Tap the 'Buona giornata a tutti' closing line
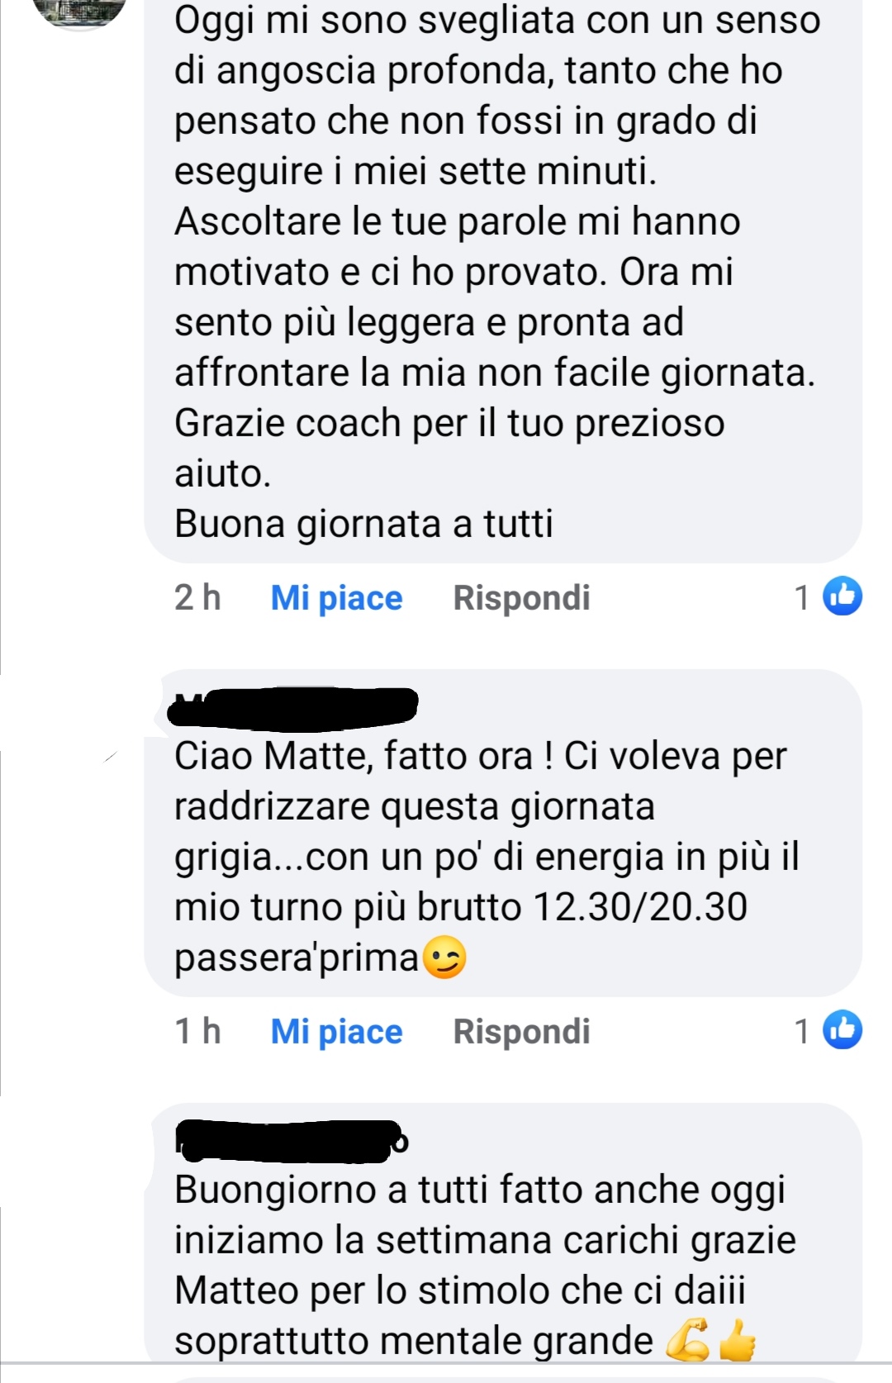The width and height of the screenshot is (892, 1383). pos(363,524)
